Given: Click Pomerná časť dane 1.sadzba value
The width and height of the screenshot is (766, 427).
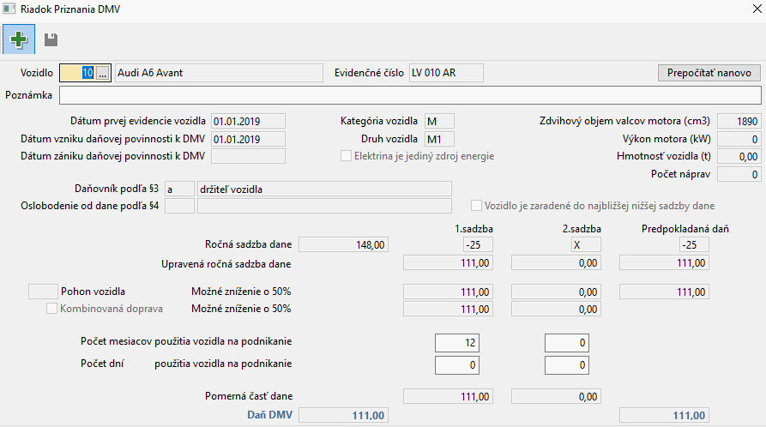Looking at the screenshot, I should click(448, 396).
